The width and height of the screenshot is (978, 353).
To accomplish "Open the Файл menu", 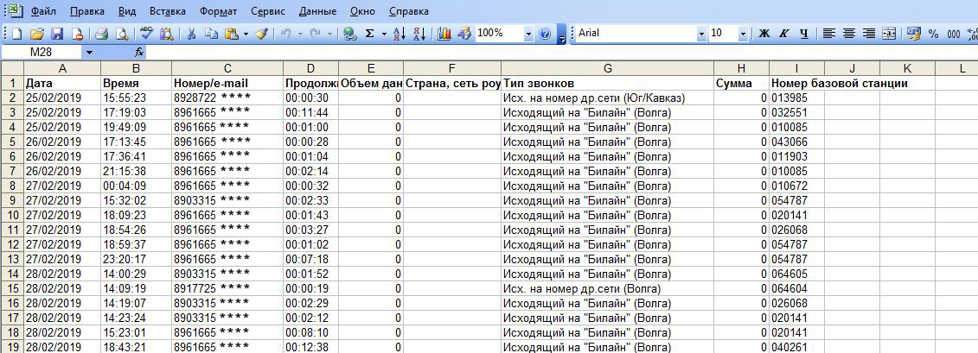I will pos(42,11).
